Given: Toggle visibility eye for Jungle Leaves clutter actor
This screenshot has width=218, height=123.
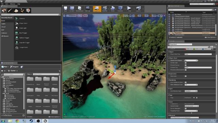Looking at the screenshot, I should 169,22.
